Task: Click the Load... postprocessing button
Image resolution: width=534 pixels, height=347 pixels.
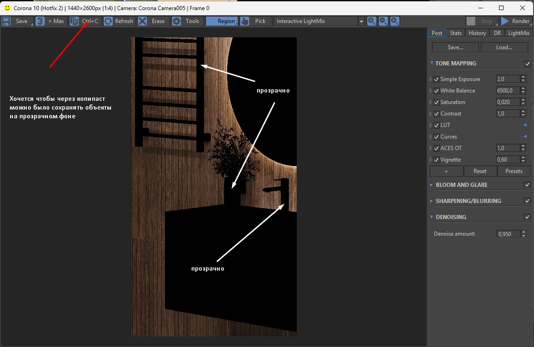Action: click(x=504, y=47)
